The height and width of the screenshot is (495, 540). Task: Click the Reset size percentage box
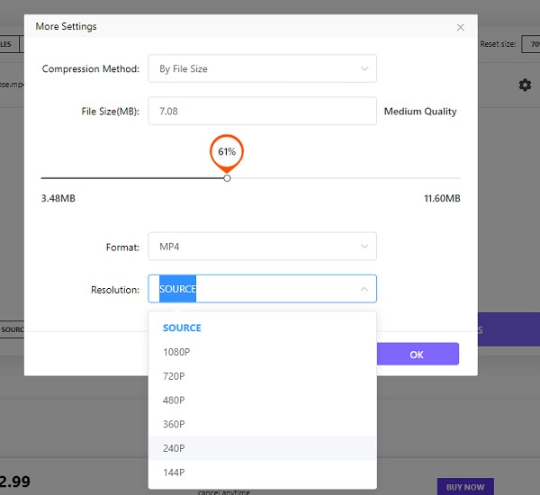[531, 44]
